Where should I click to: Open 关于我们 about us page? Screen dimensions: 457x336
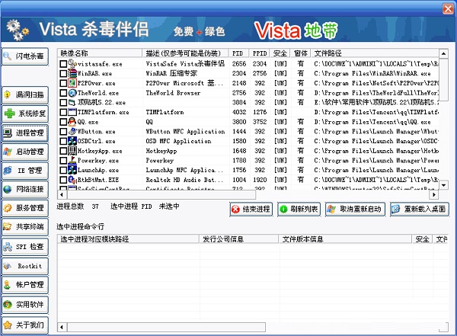[25, 325]
